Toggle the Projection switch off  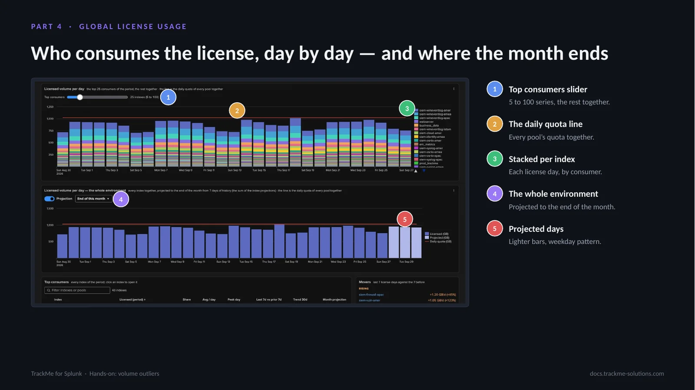tap(50, 199)
